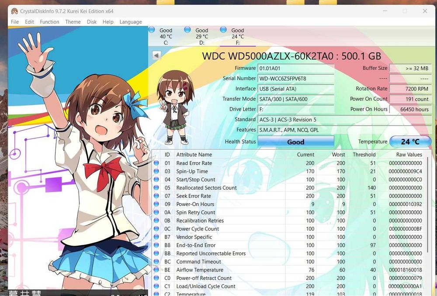437x296 pixels.
Task: Click the Worst column header
Action: click(338, 155)
